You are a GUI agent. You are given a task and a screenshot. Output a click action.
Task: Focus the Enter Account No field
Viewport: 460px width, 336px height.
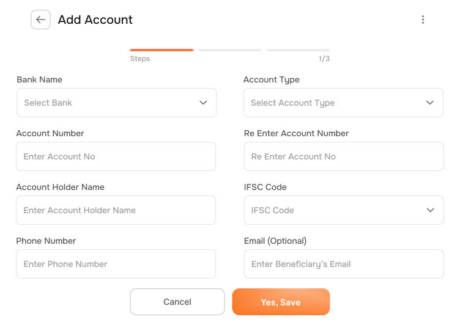[x=116, y=156]
